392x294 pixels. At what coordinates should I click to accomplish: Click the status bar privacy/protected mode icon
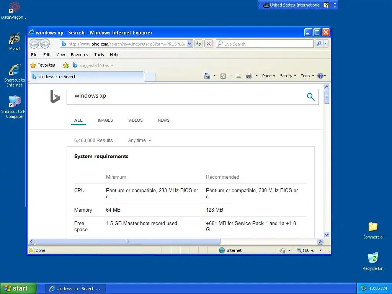tap(283, 250)
